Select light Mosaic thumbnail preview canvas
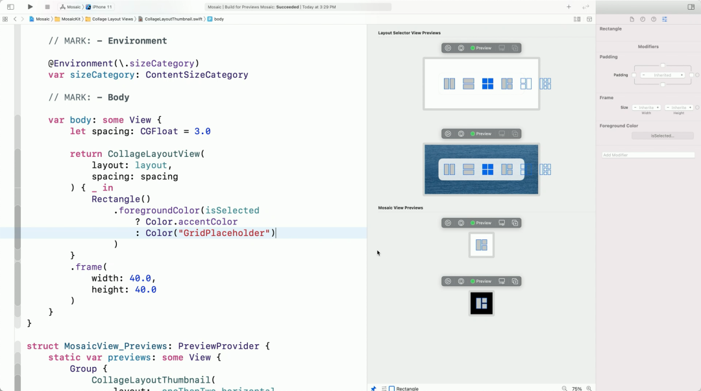Viewport: 701px width, 391px height. (482, 245)
